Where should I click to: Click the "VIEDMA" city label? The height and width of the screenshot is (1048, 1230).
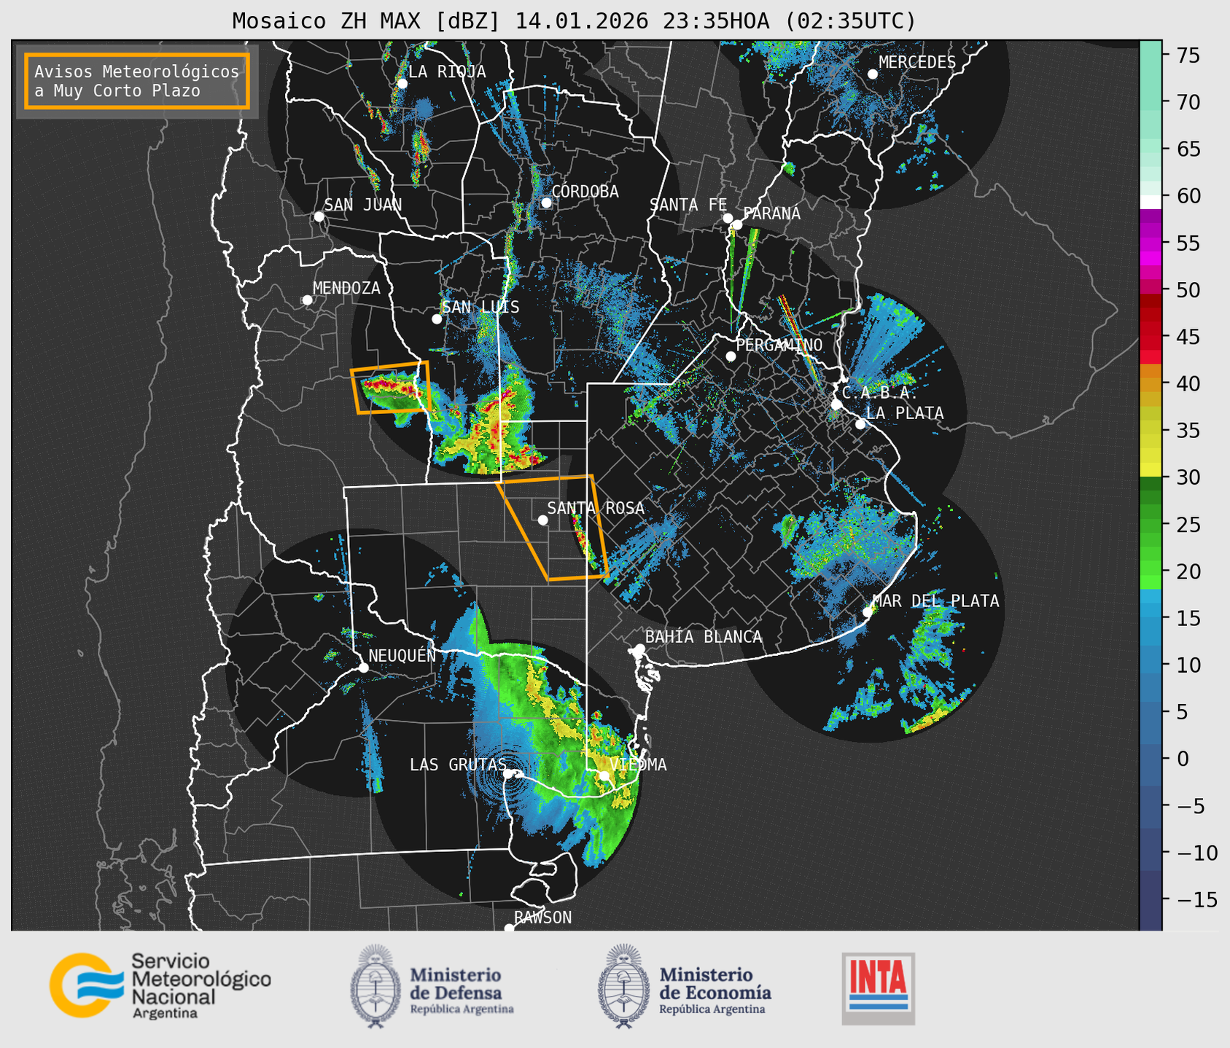tap(638, 765)
